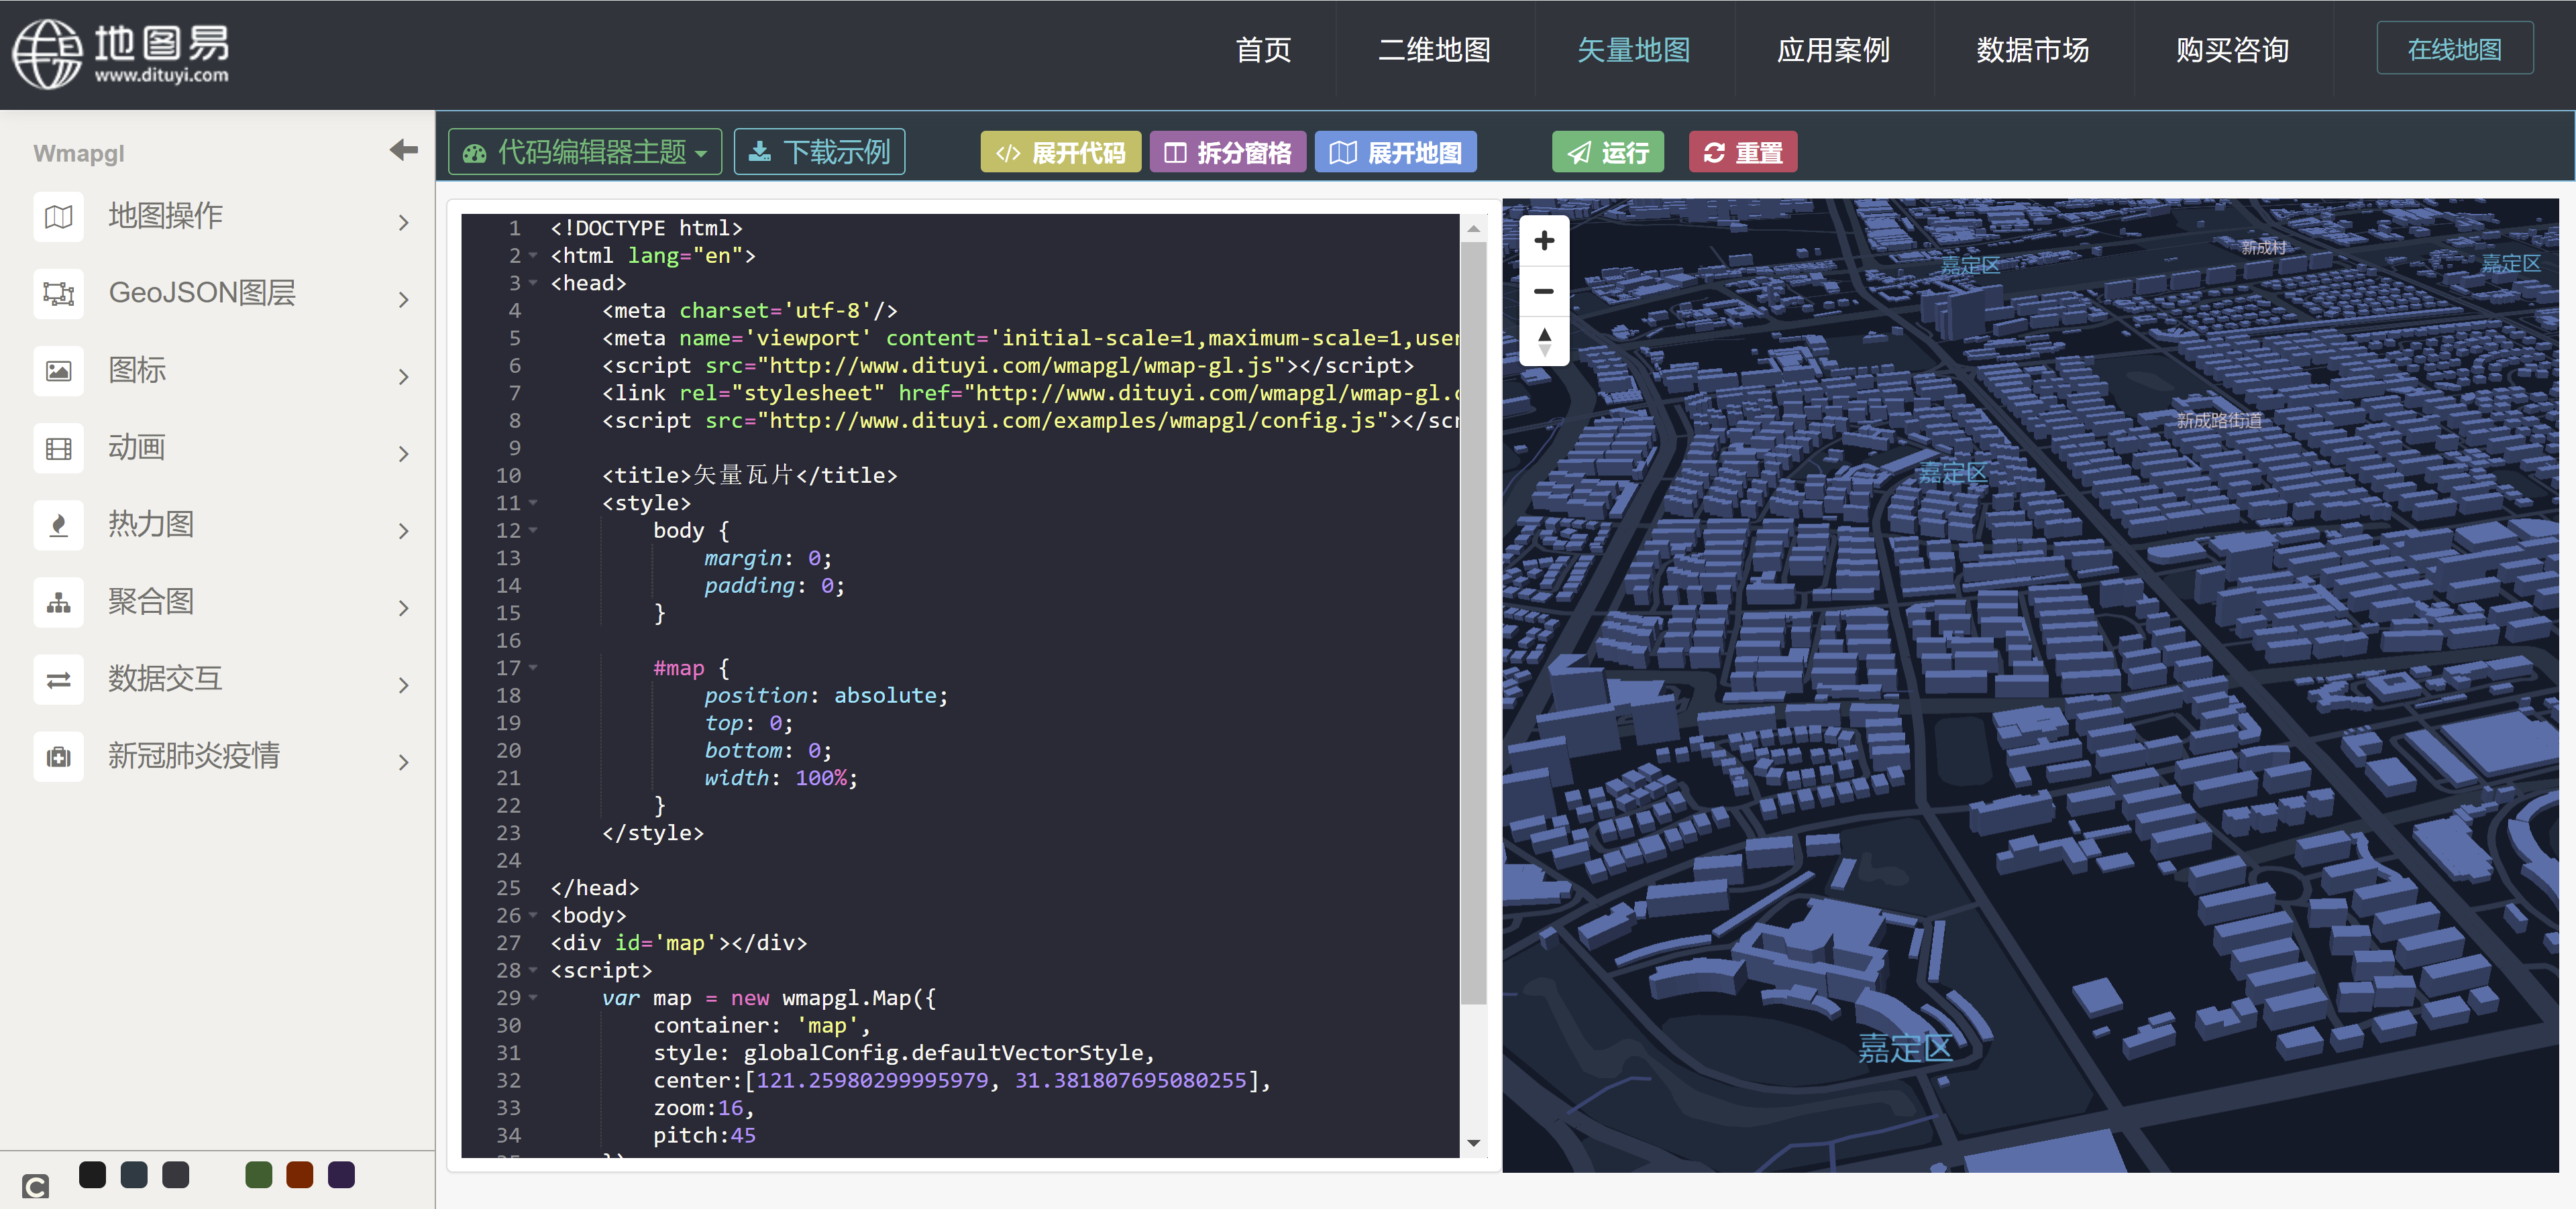The width and height of the screenshot is (2576, 1209).
Task: Click the editor scroll up arrow
Action: pos(1473,229)
